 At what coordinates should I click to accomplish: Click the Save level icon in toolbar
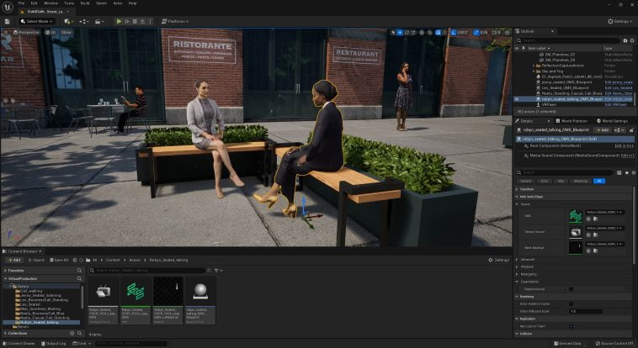click(x=7, y=21)
